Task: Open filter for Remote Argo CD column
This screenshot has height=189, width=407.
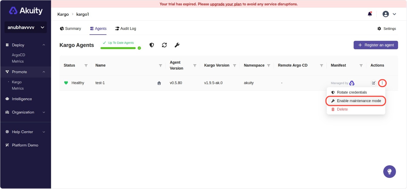Action: pos(322,65)
